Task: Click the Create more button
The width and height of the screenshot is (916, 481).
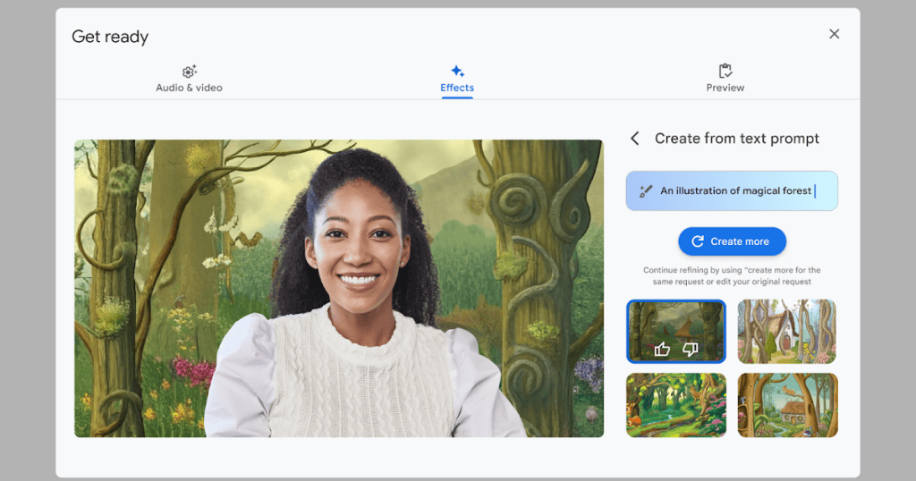Action: pos(732,241)
